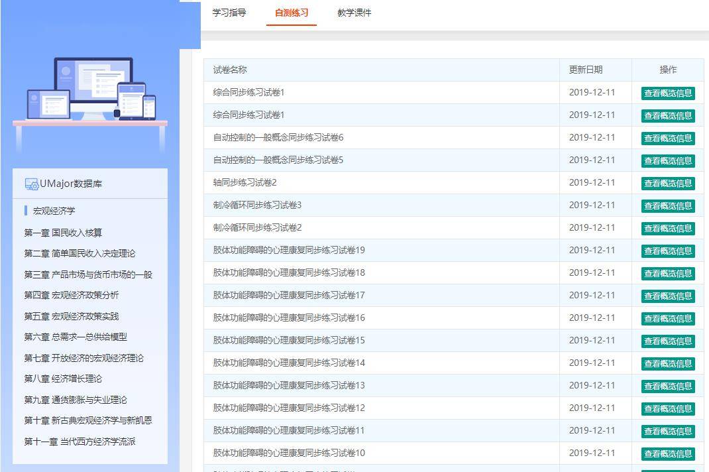Select the 肢体功能障碍的心理康复同步练习试卷12 name cell

tap(382, 408)
